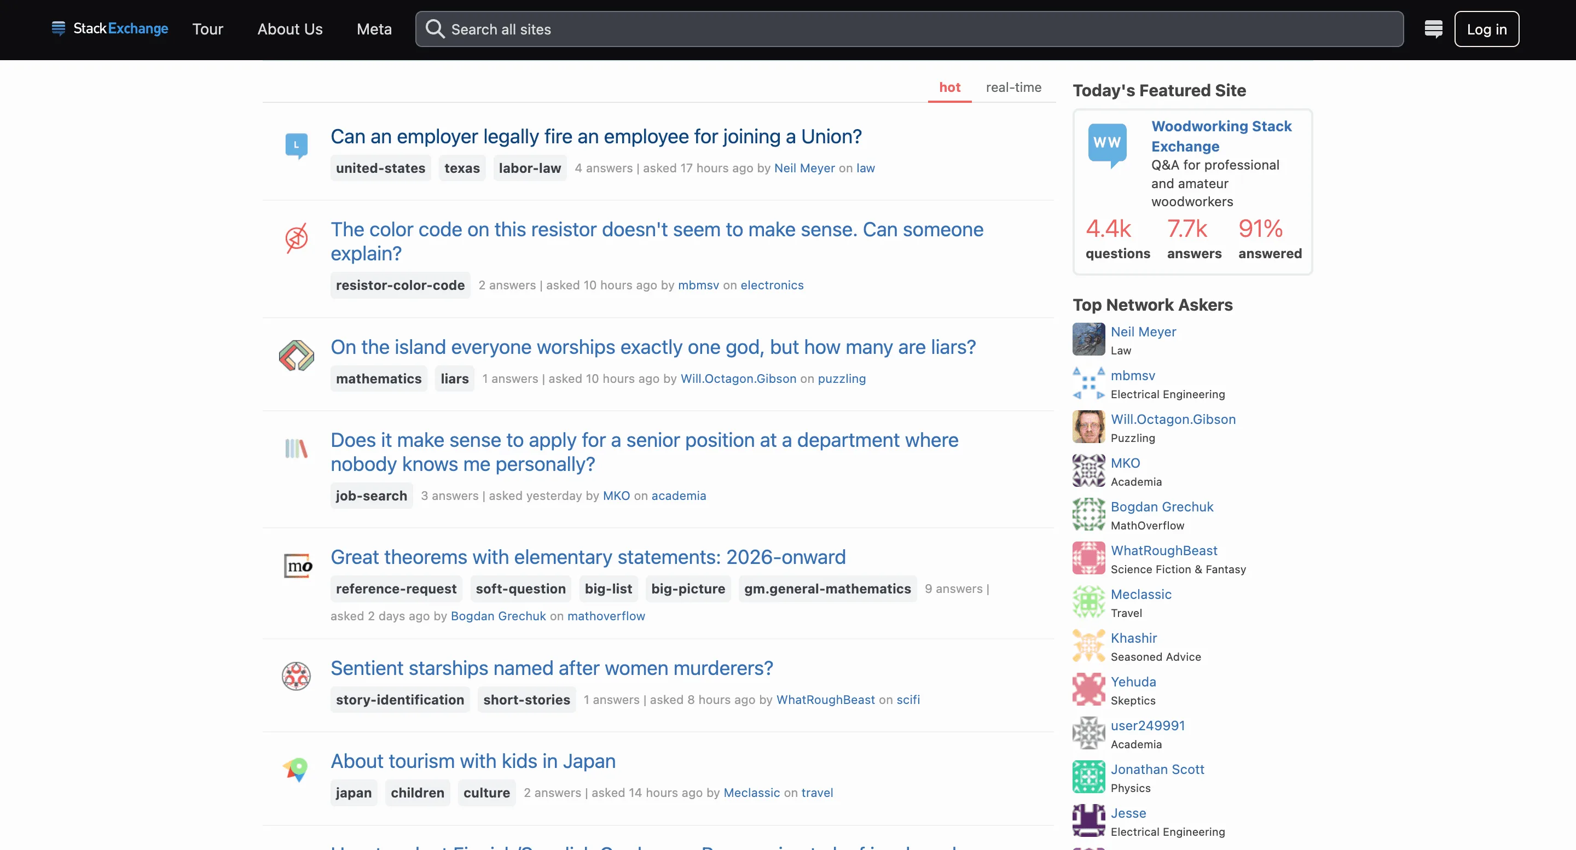Screen dimensions: 1576x850
Task: Open the question about tourism with kids in Japan
Action: click(472, 761)
